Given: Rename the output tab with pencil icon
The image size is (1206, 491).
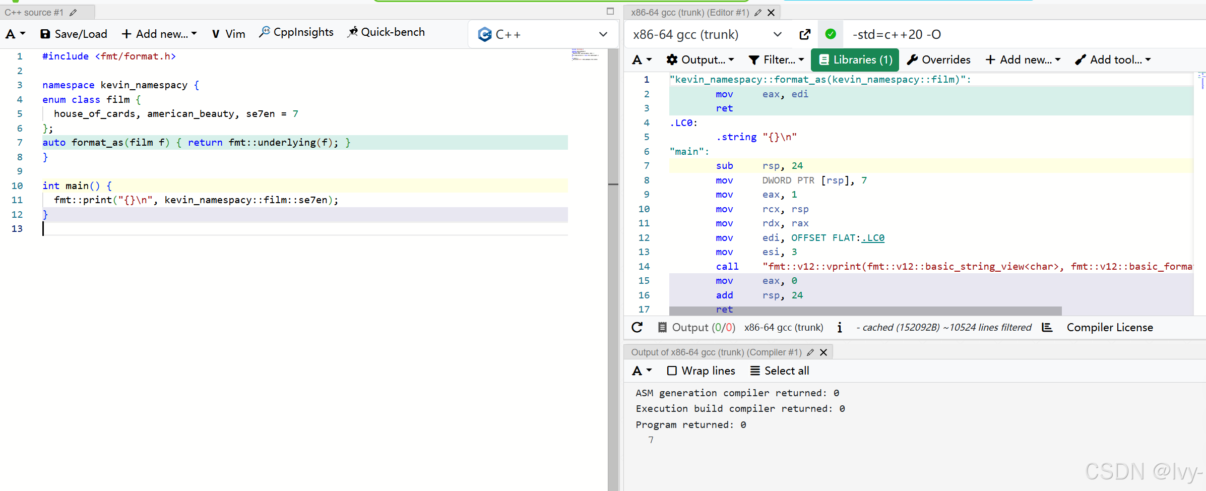Looking at the screenshot, I should pos(810,352).
